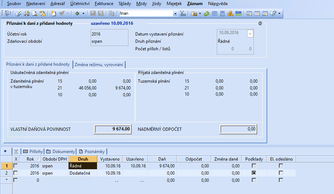Click the printer icon to print

[27, 14]
